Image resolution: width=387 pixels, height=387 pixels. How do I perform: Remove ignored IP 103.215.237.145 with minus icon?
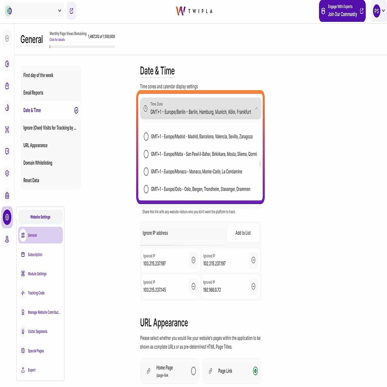[193, 286]
